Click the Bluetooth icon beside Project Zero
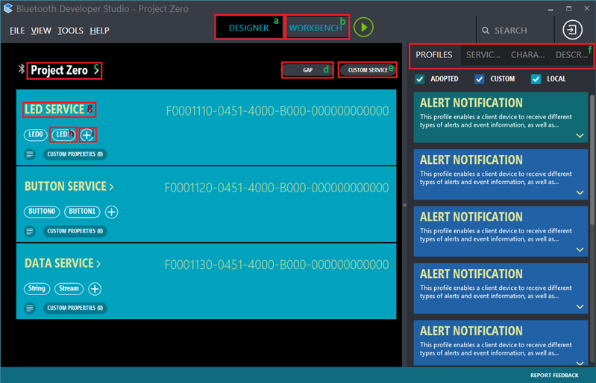This screenshot has height=383, width=596. 22,69
